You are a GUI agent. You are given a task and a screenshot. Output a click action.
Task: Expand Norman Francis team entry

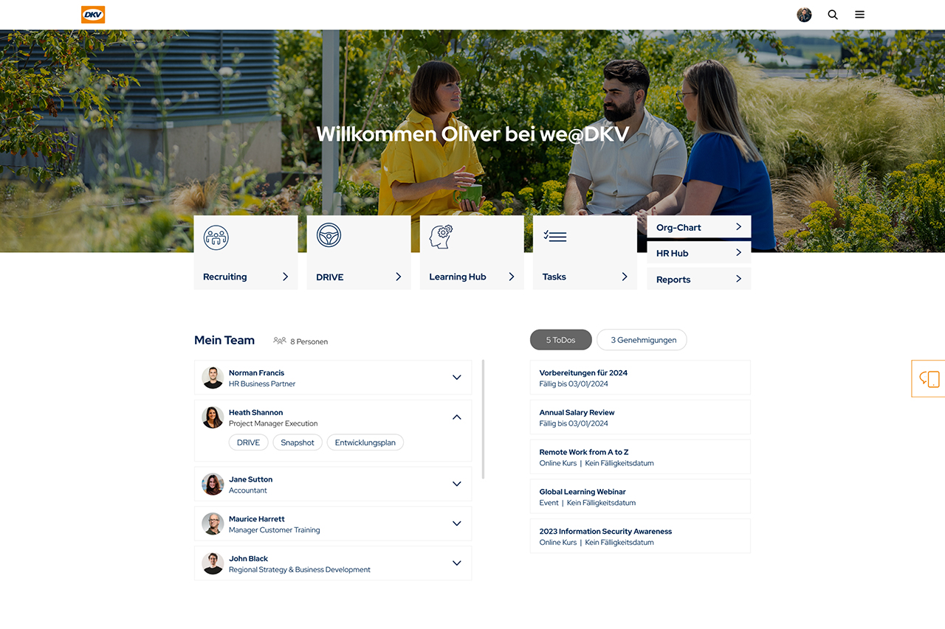tap(456, 378)
